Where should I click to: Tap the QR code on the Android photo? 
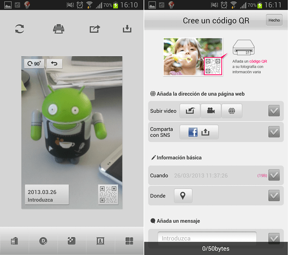pos(108,194)
